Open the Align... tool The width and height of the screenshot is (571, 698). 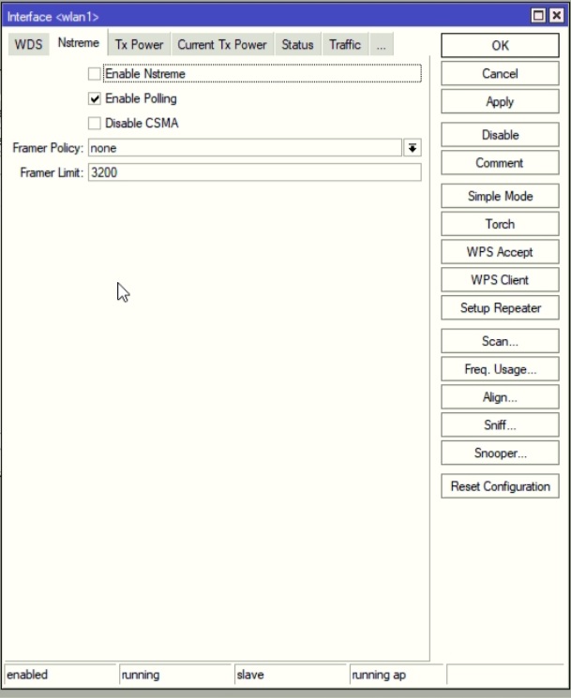pyautogui.click(x=500, y=397)
